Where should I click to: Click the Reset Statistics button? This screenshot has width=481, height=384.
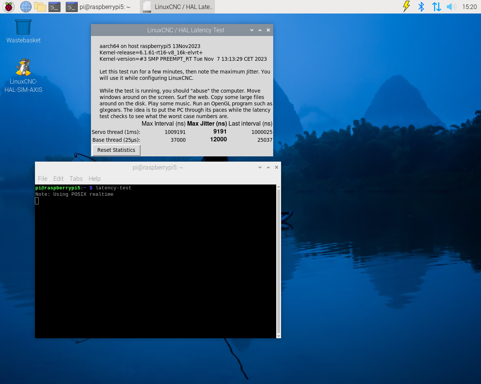(x=116, y=150)
